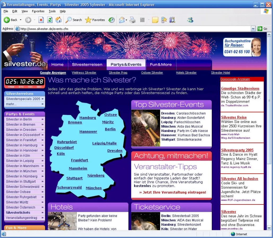The height and width of the screenshot is (238, 273).
Task: Open the Tools menu
Action: (x=52, y=11)
